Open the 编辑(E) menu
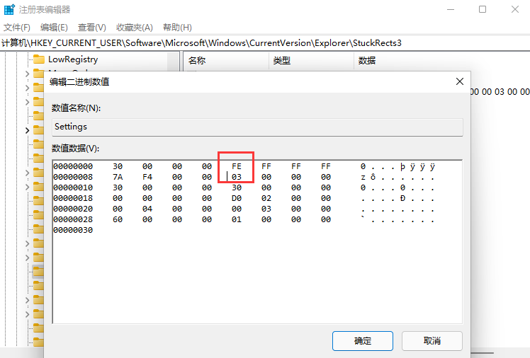530x358 pixels. [x=54, y=28]
